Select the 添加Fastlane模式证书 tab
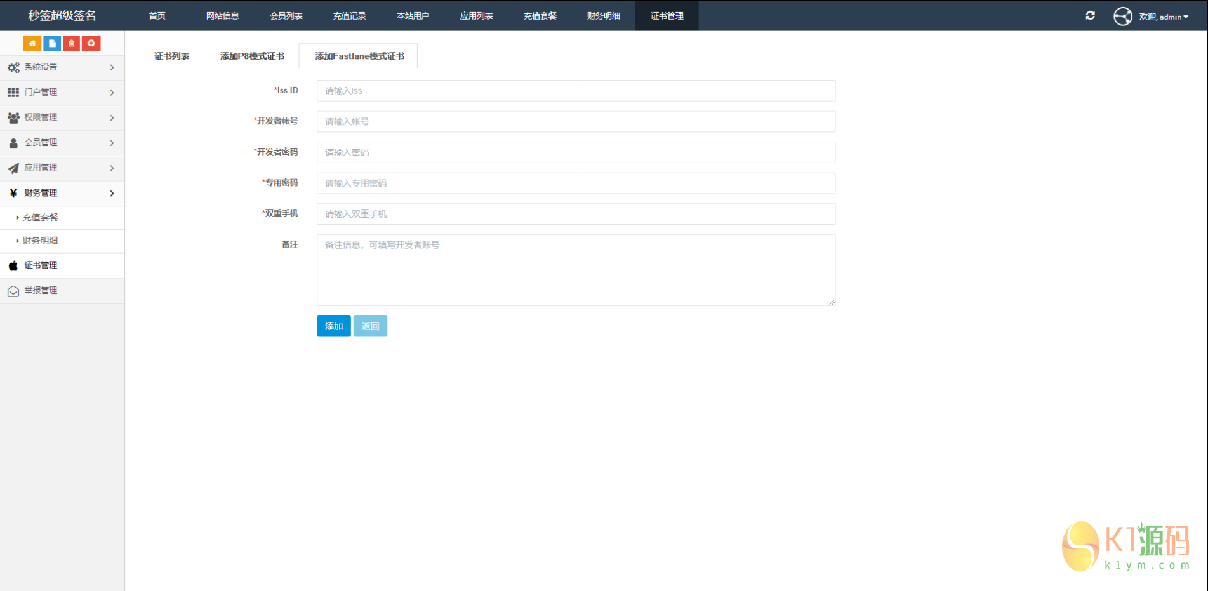The height and width of the screenshot is (591, 1208). 359,56
